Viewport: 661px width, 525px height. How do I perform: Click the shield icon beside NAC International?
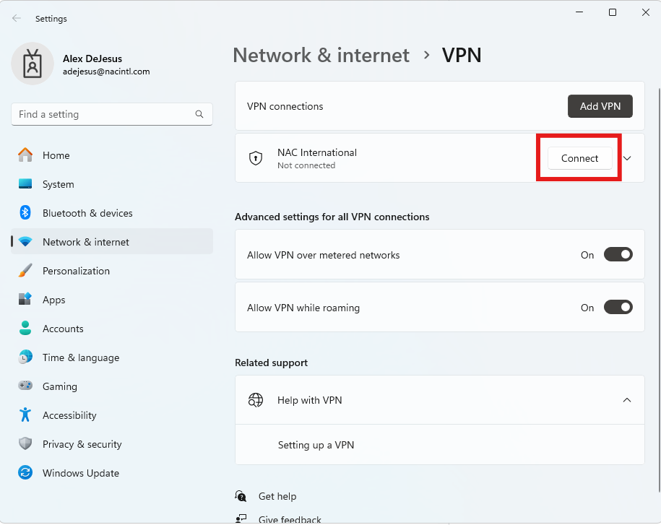(x=256, y=157)
